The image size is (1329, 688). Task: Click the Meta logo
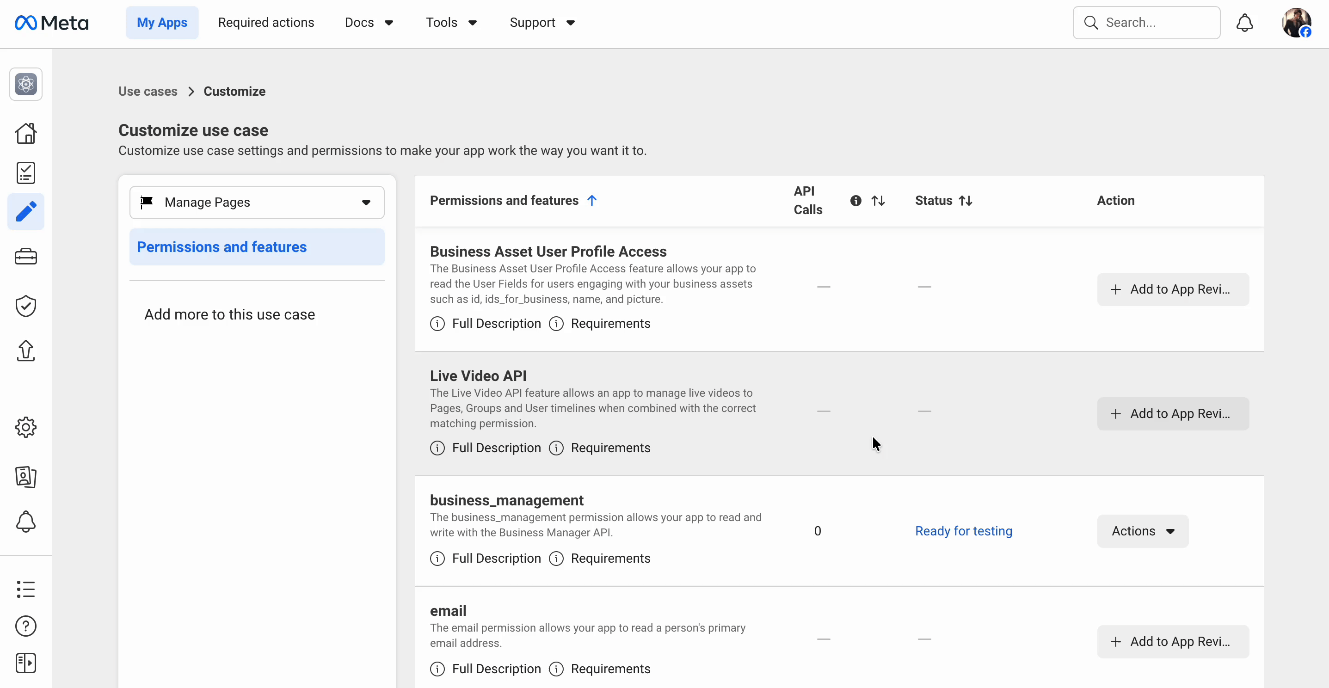[52, 23]
